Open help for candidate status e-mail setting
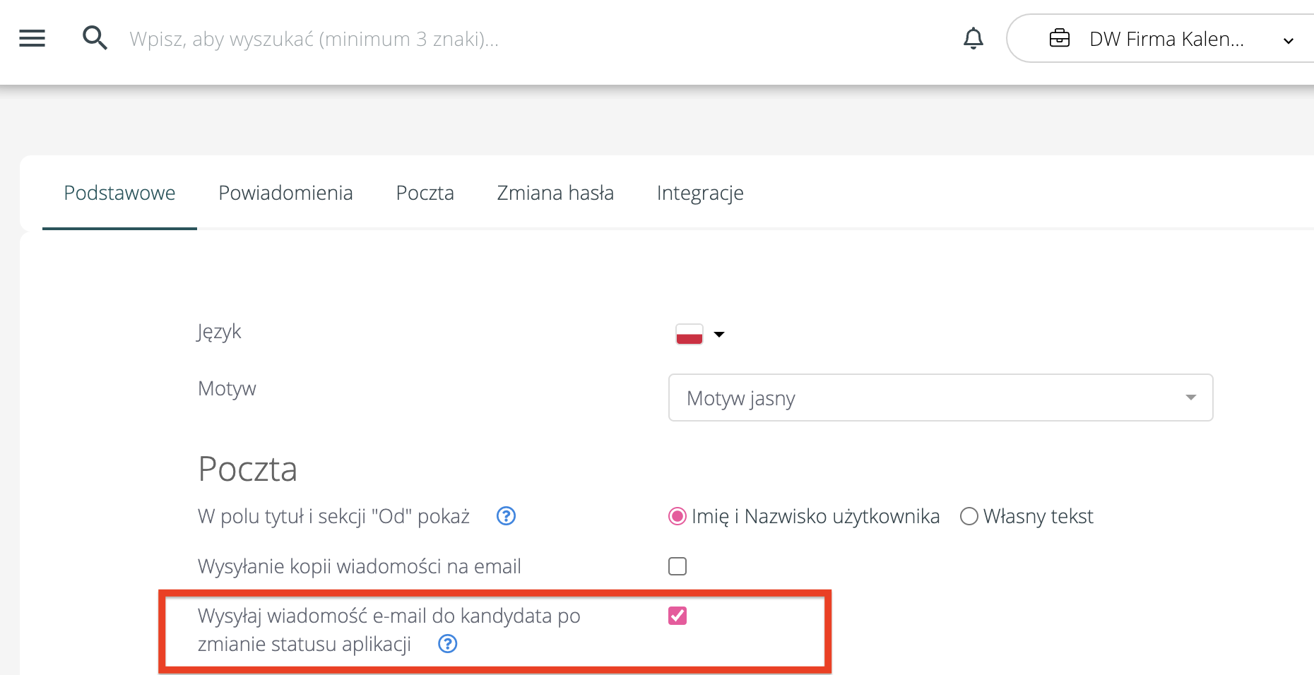Viewport: 1314px width, 675px height. pos(448,644)
